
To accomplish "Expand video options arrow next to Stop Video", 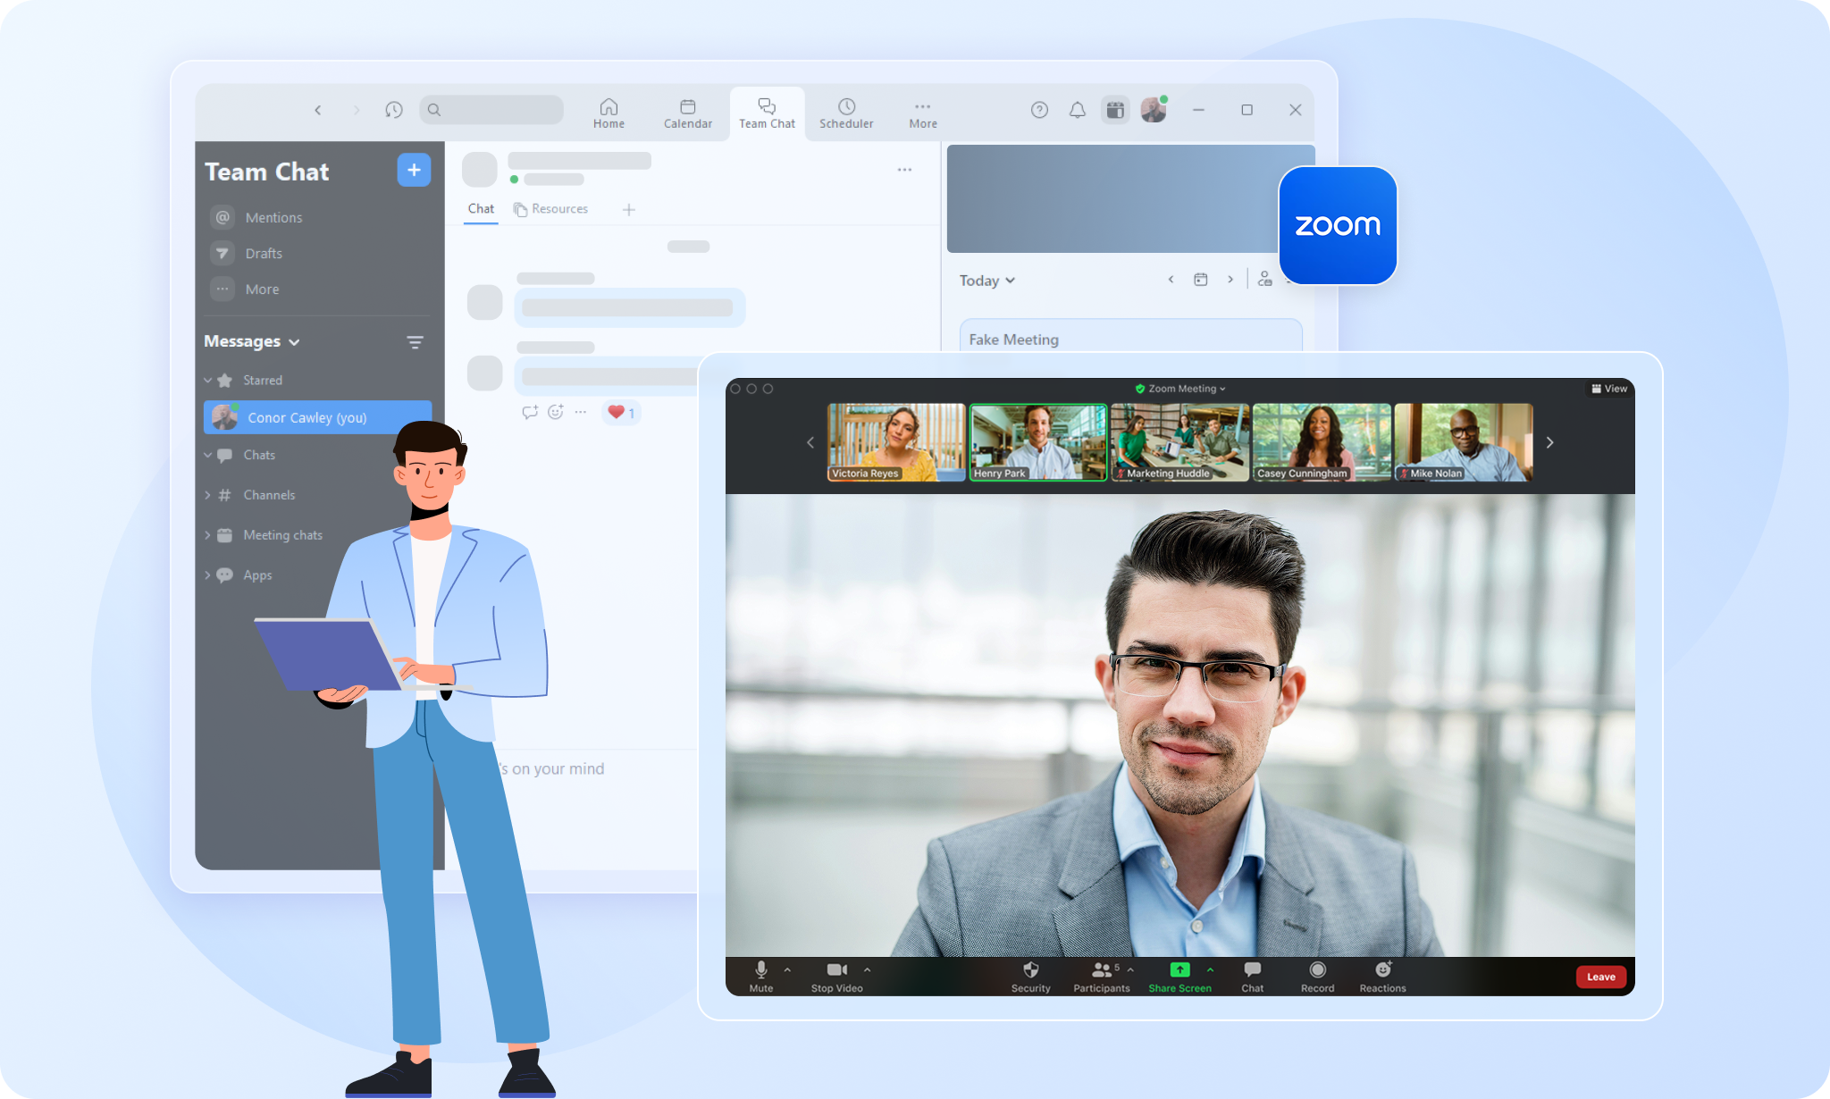I will (867, 970).
